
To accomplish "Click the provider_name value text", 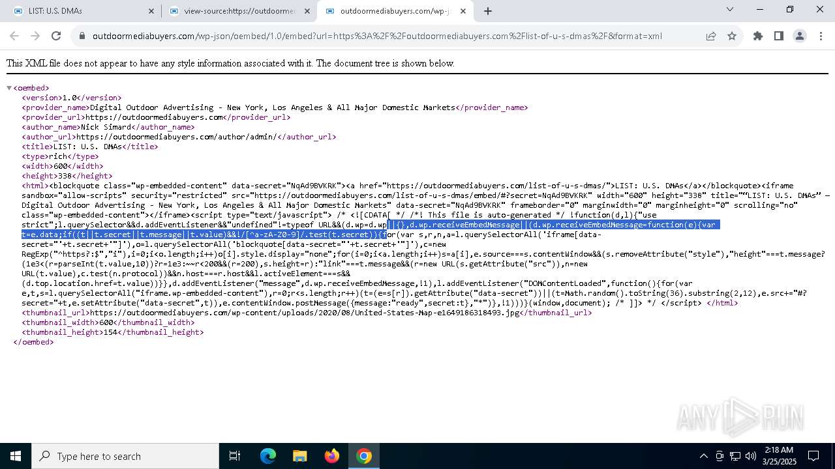I will [x=273, y=107].
